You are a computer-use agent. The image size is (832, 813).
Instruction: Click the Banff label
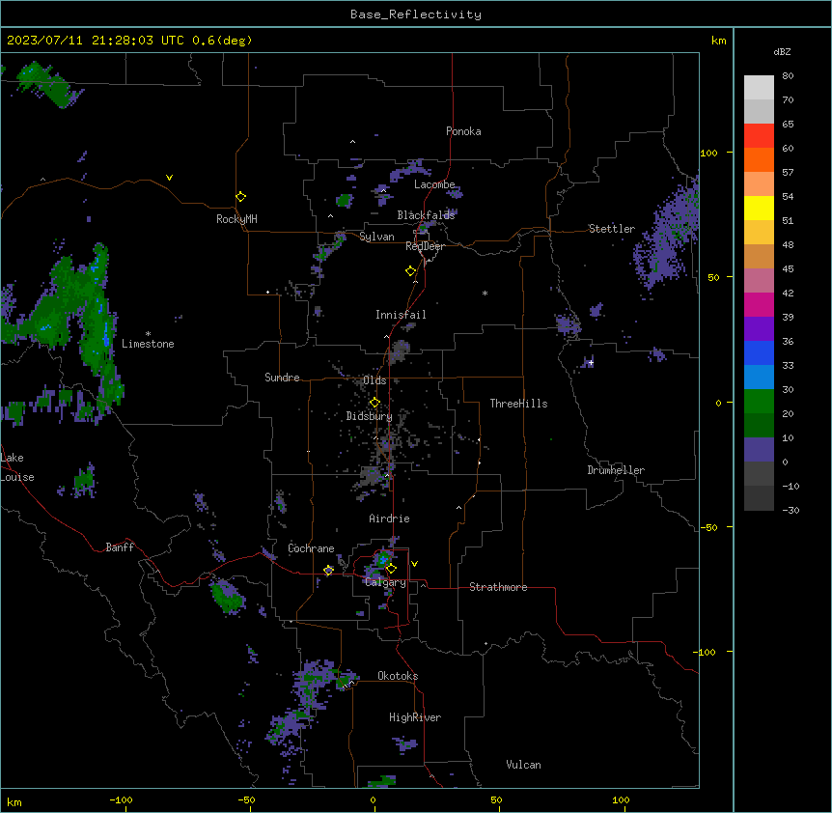120,547
